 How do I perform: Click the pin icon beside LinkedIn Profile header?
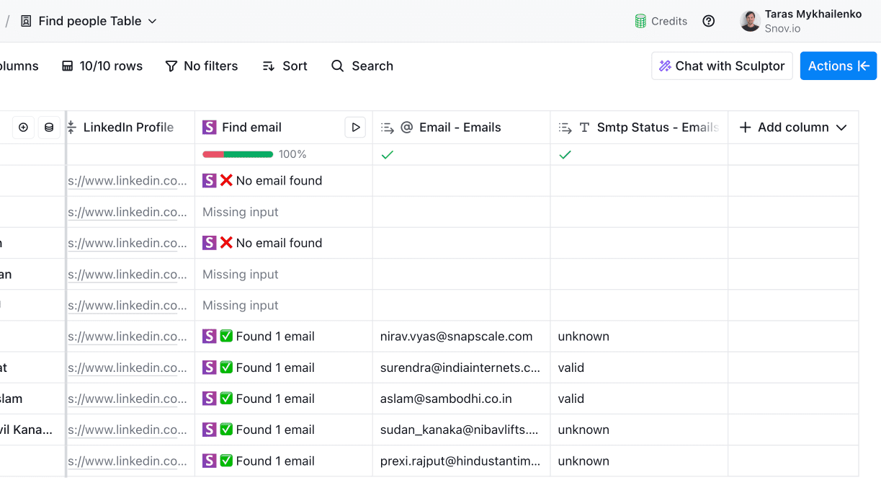[71, 128]
